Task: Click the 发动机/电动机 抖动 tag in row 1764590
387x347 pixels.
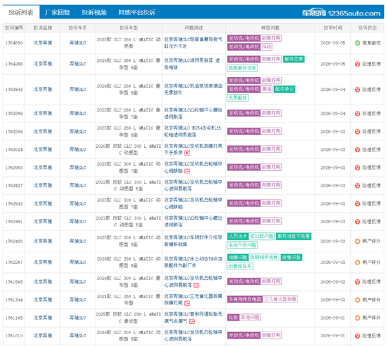Action: (249, 47)
